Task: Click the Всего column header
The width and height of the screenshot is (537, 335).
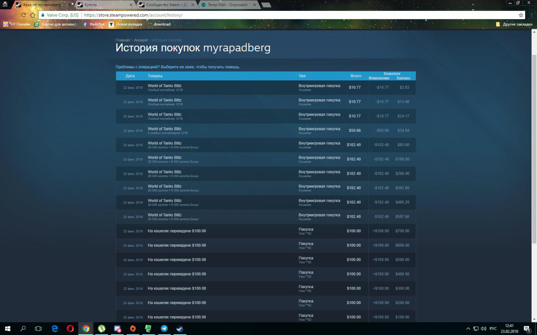Action: pos(356,76)
